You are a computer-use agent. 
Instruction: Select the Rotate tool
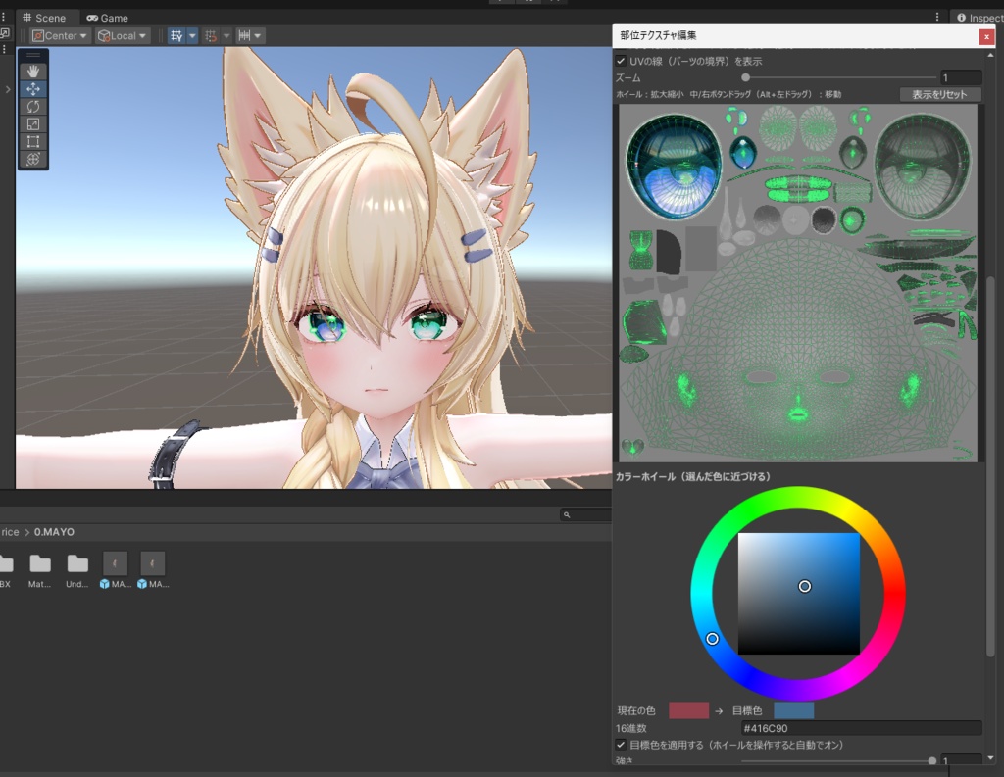tap(33, 106)
